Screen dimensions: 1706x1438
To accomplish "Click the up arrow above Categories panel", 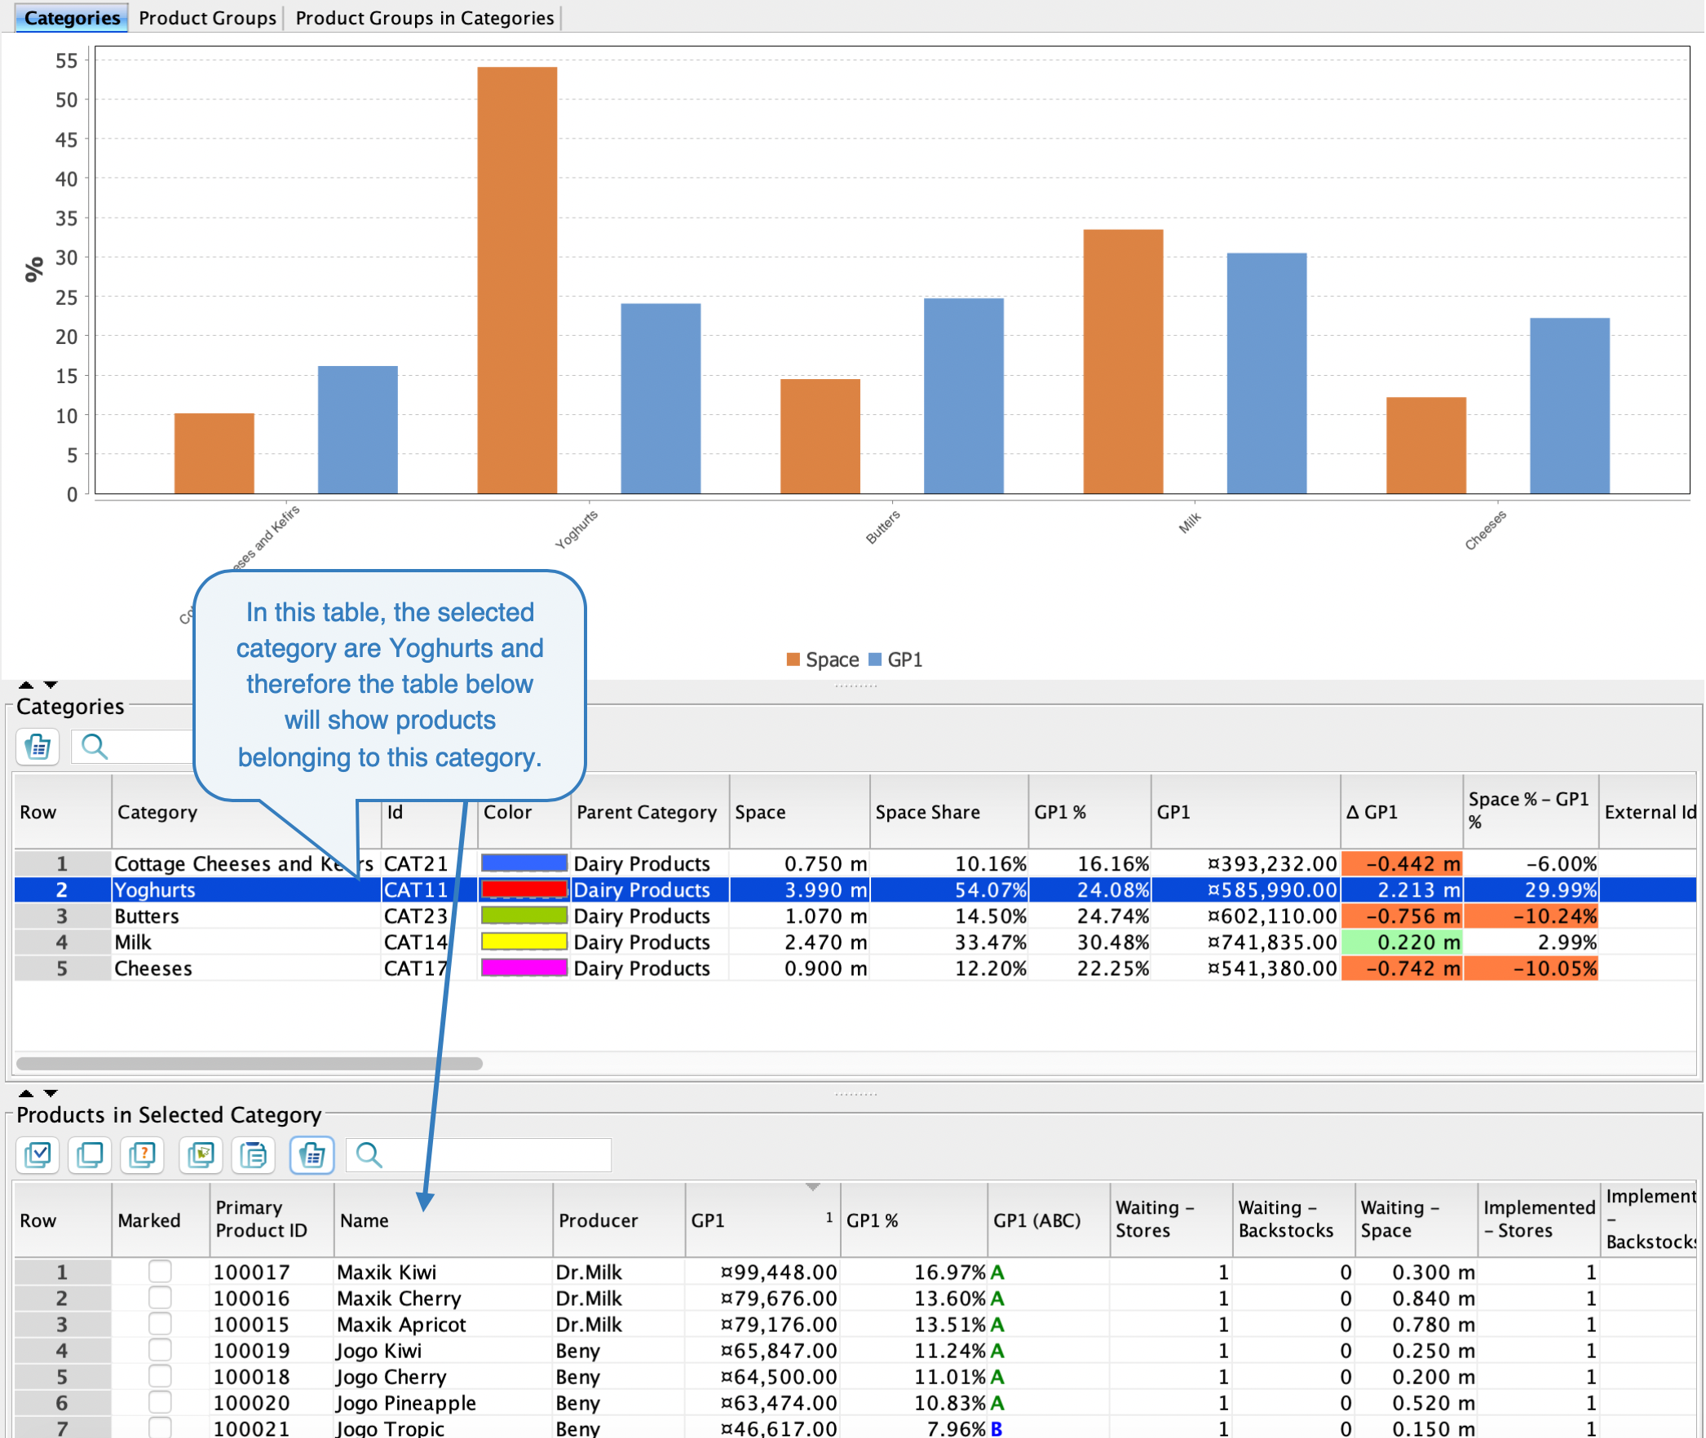I will (x=26, y=685).
